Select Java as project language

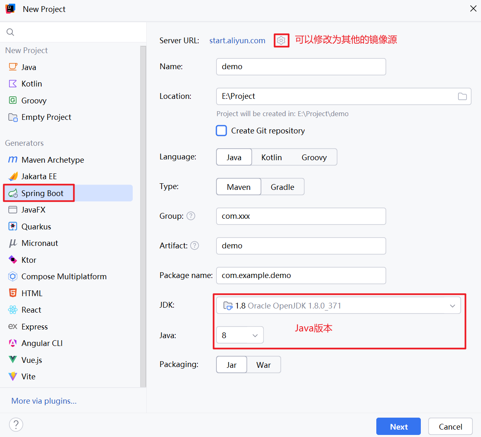[x=234, y=157]
